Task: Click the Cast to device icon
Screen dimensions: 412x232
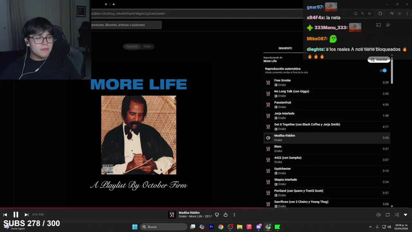Action: click(x=379, y=25)
